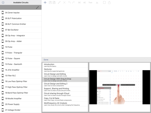Screen dimensions: 151x113
Task: Open 12 Pulse - Square
Action: point(21,58)
